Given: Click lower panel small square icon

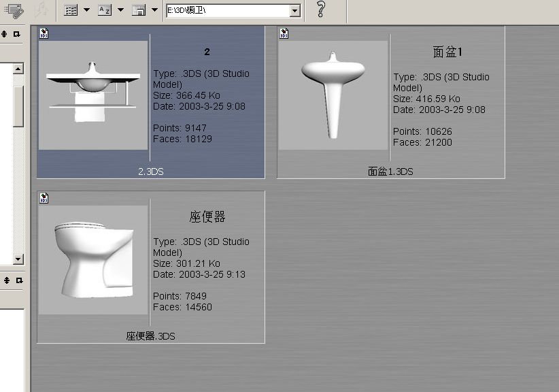Looking at the screenshot, I should pyautogui.click(x=19, y=280).
